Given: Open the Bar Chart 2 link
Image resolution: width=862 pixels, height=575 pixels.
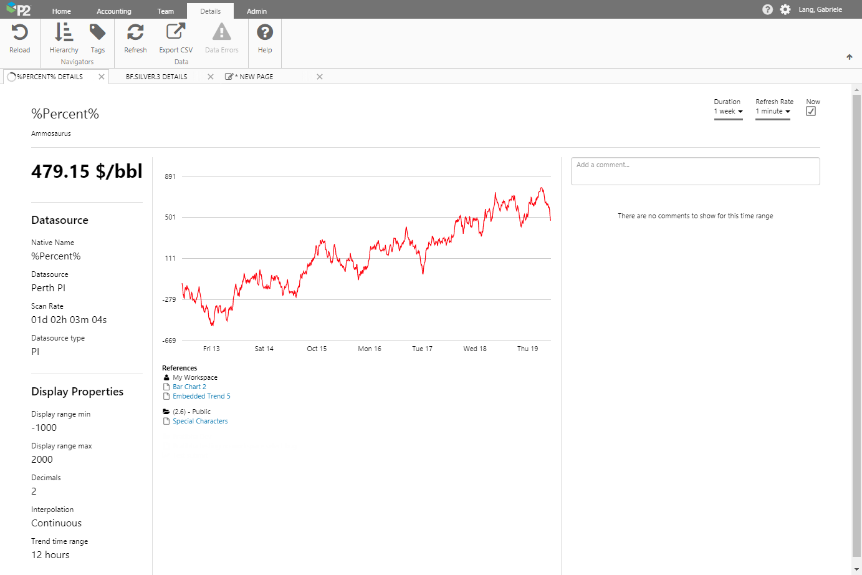Looking at the screenshot, I should coord(189,387).
